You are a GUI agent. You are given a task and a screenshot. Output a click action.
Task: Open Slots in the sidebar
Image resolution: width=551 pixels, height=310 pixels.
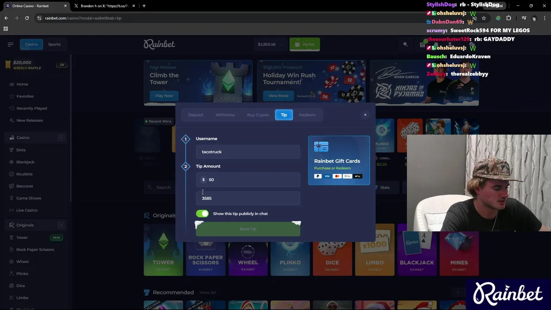[21, 150]
